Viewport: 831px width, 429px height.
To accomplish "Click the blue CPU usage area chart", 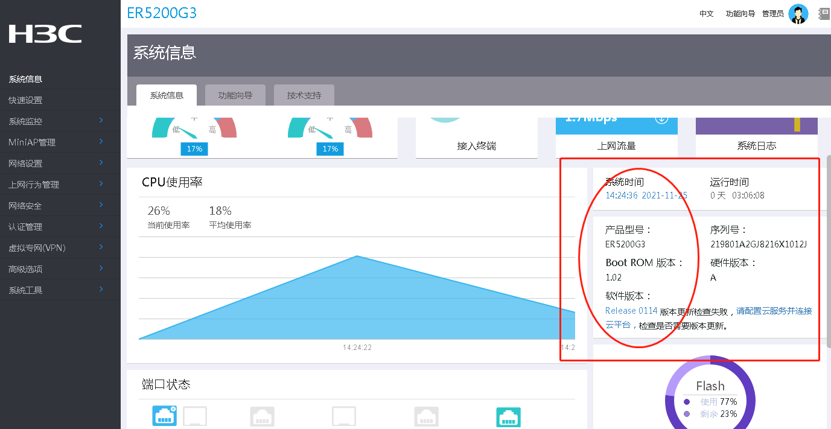I will click(x=357, y=297).
